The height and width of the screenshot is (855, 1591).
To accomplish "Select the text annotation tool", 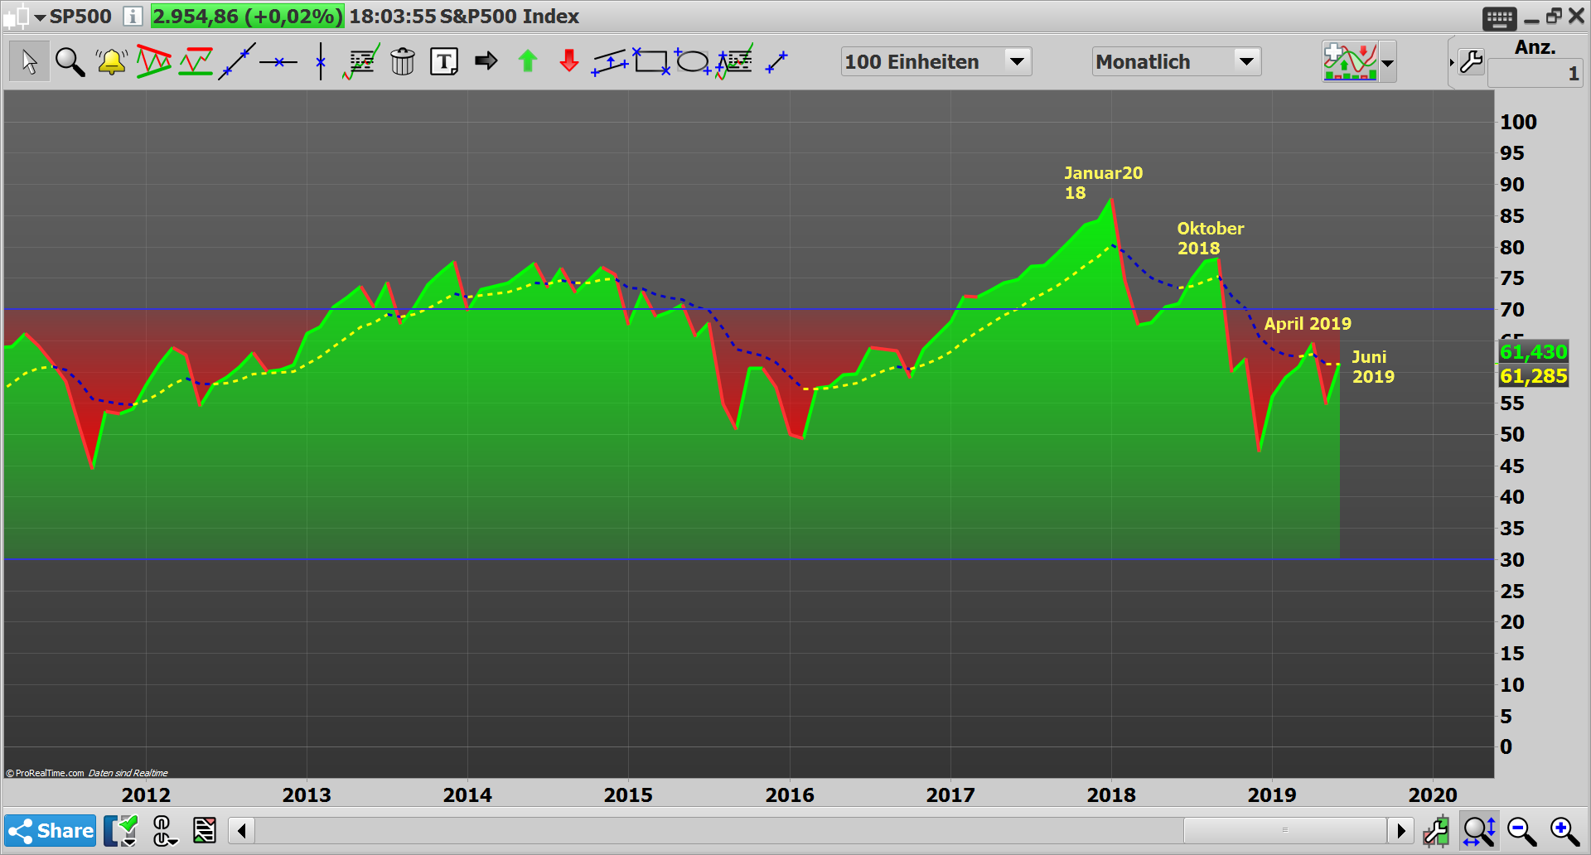I will click(x=444, y=60).
